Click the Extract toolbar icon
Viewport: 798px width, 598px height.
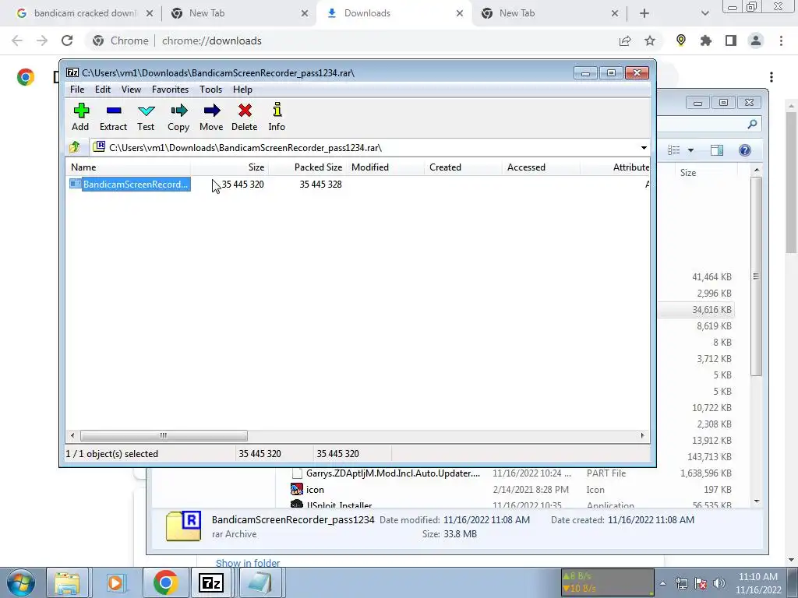(x=114, y=117)
